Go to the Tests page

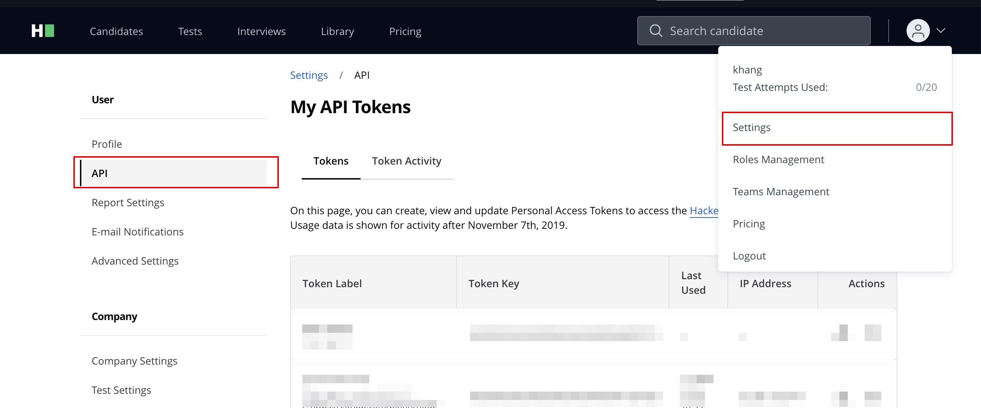pos(190,31)
